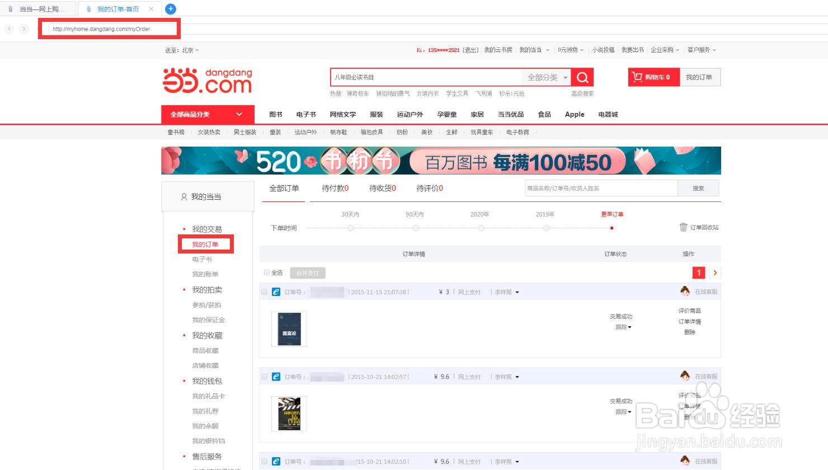The image size is (828, 470).
Task: Click the 退出 logout link
Action: (471, 50)
